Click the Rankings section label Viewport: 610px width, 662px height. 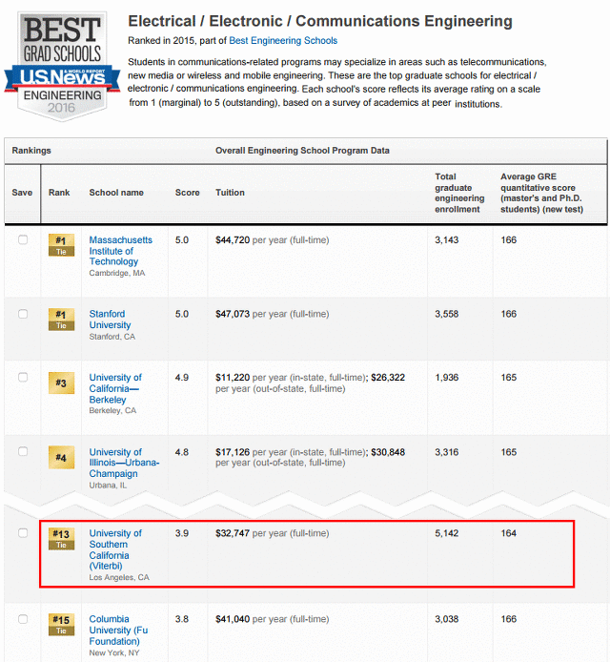tap(31, 151)
